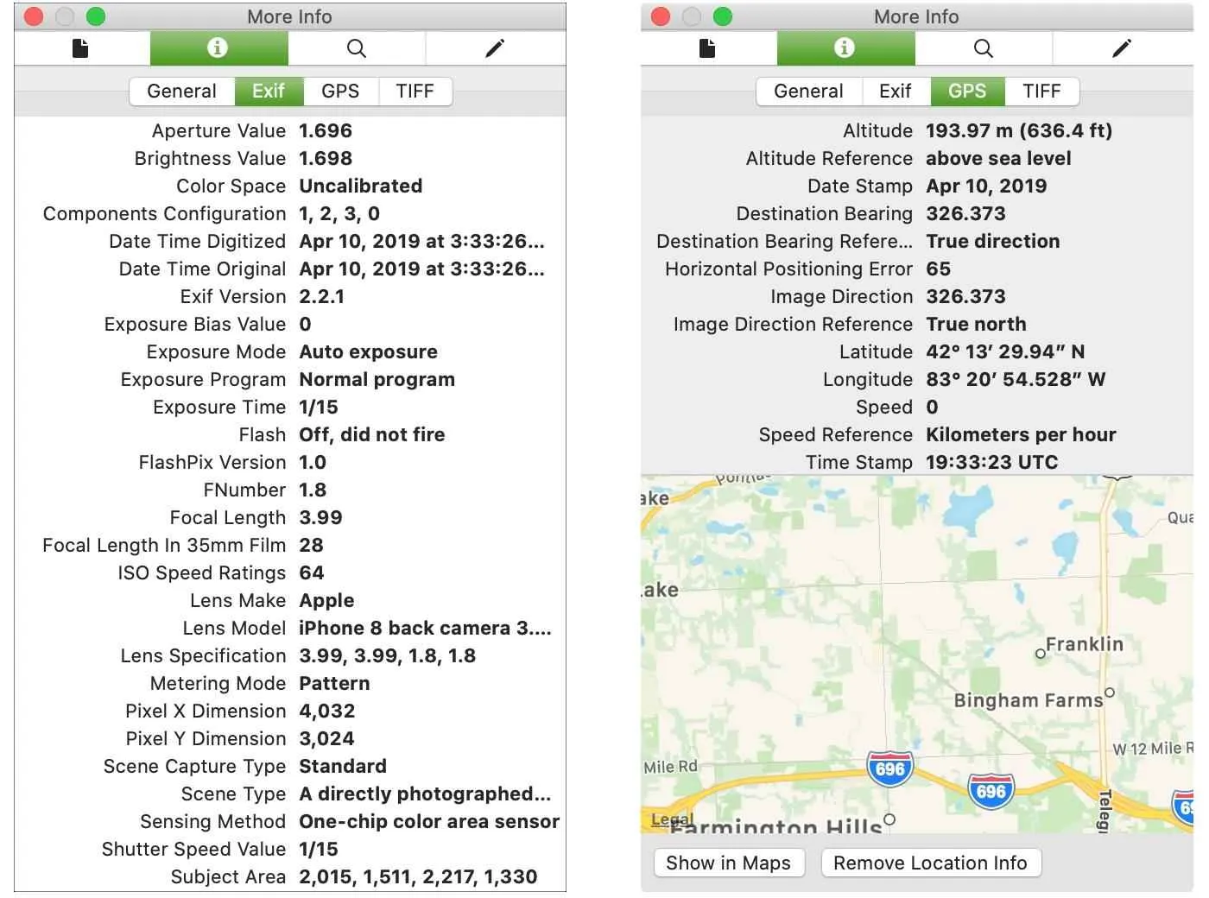The width and height of the screenshot is (1209, 898).
Task: Click the Show in Maps button
Action: [728, 863]
